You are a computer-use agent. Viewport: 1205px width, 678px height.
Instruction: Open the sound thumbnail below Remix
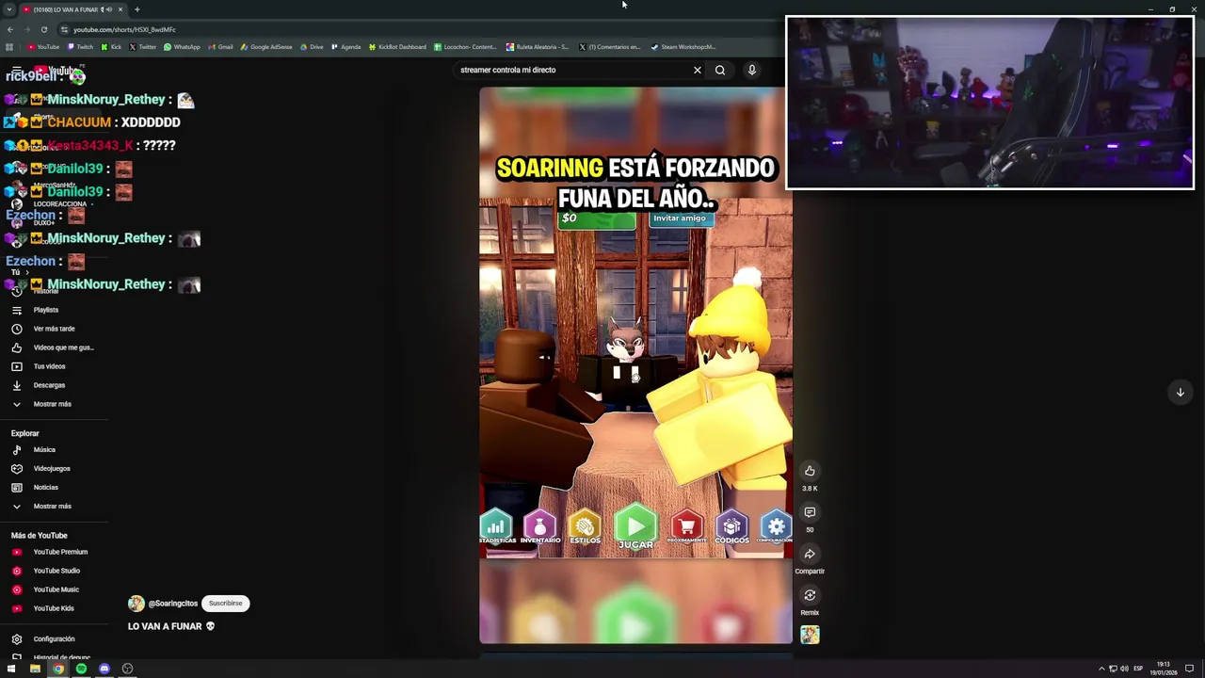[x=810, y=635]
